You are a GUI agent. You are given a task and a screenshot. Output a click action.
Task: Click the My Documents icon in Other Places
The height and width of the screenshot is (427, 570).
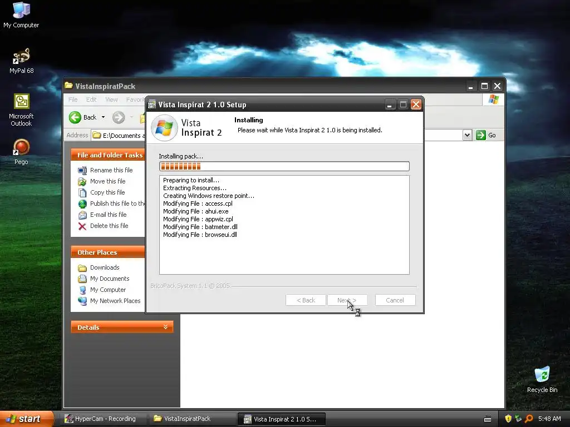tap(82, 279)
